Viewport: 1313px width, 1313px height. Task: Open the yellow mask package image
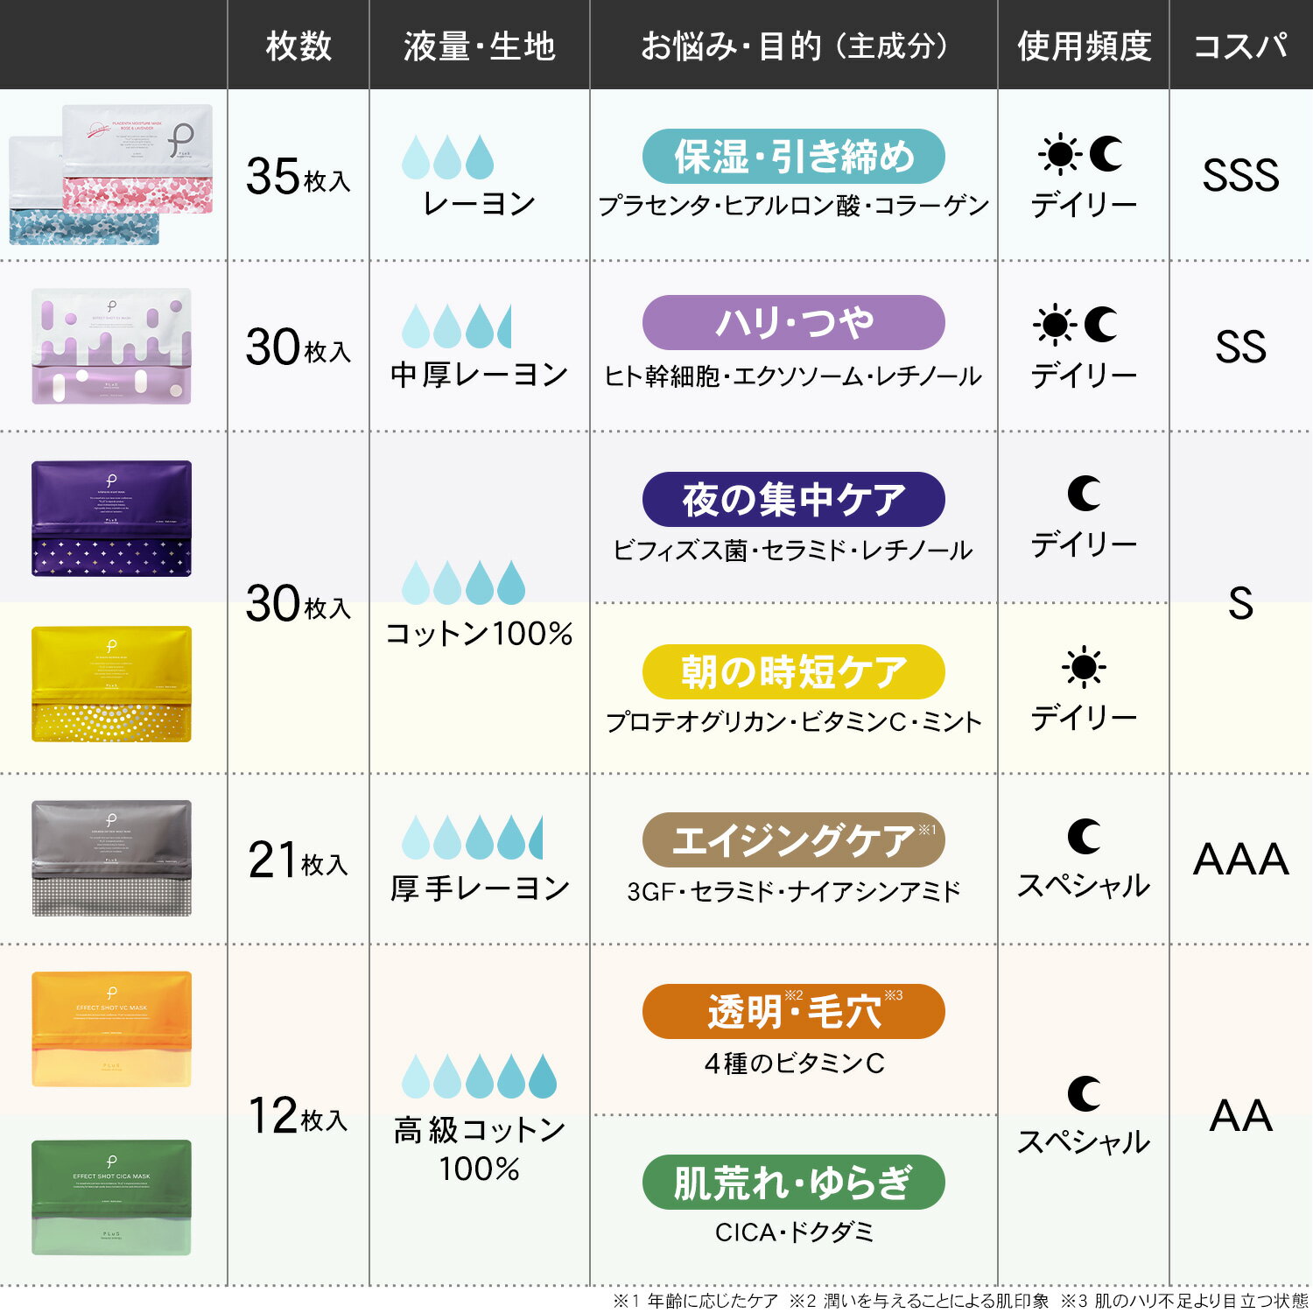tap(111, 684)
